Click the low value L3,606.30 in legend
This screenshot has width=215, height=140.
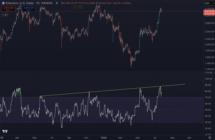click(x=92, y=3)
